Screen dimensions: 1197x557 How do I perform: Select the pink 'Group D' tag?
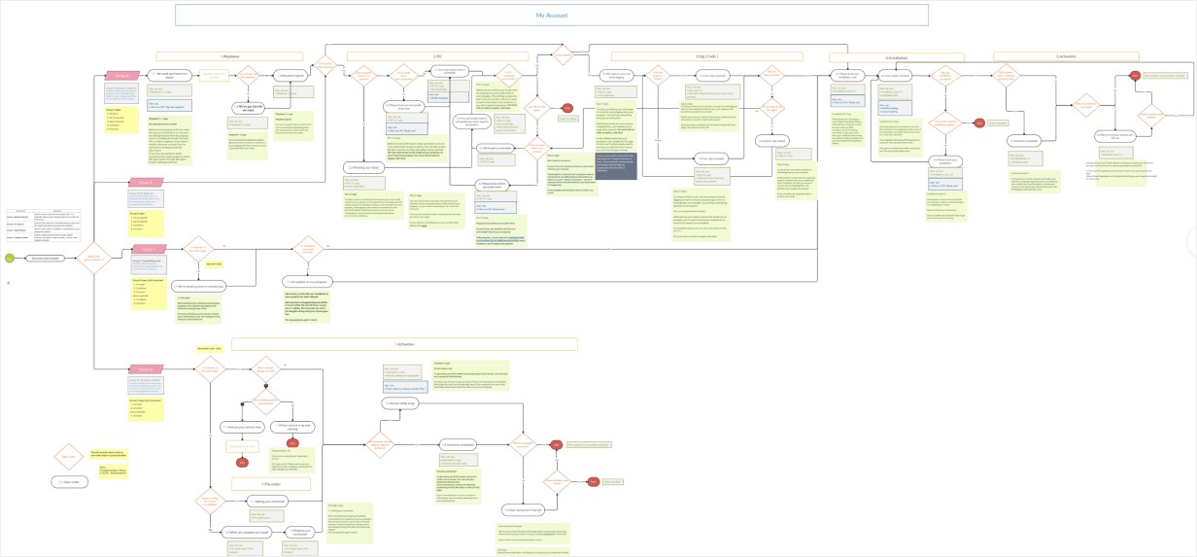[x=147, y=368]
